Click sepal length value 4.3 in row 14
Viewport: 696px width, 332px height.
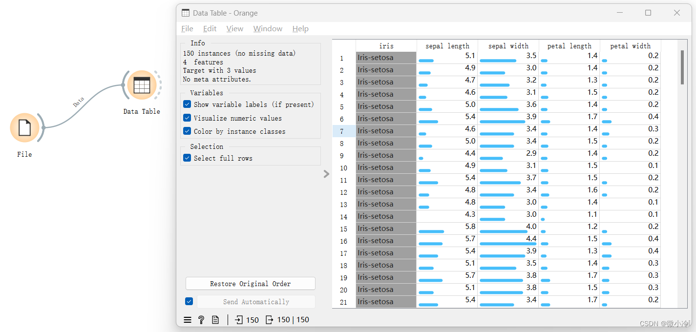(447, 216)
